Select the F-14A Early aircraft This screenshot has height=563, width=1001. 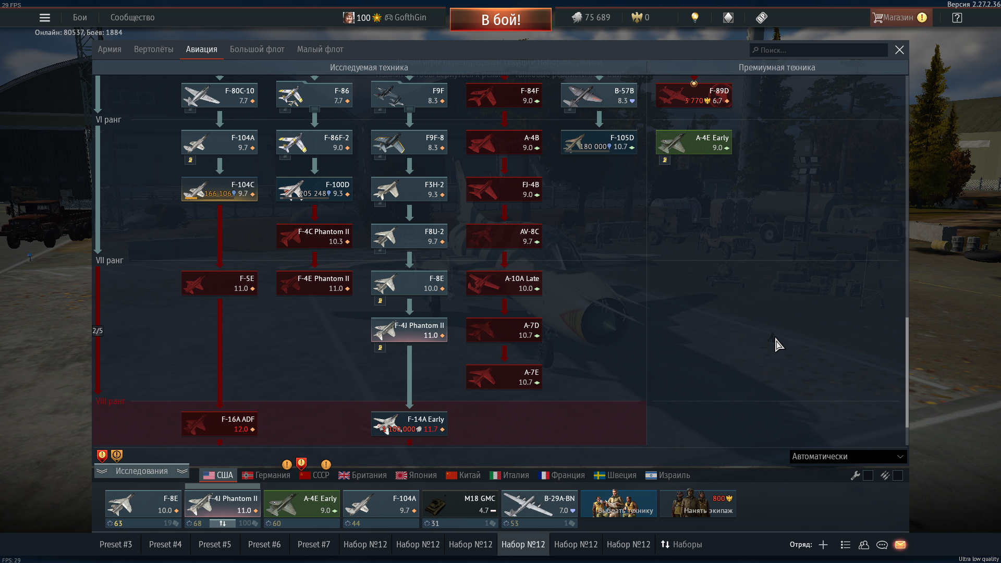pyautogui.click(x=409, y=424)
